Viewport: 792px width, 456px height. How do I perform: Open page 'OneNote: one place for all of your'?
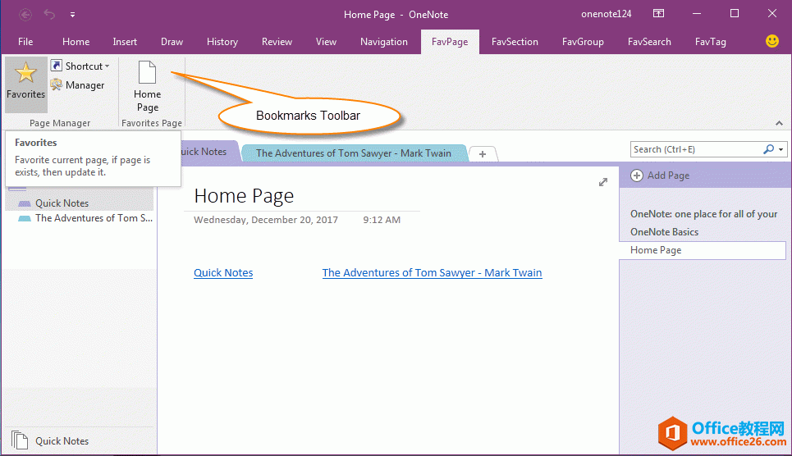tap(703, 214)
